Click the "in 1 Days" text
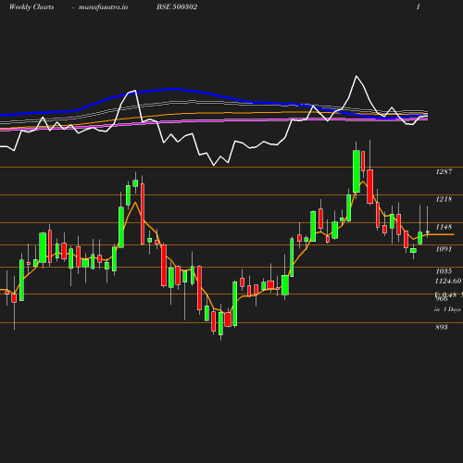 tap(447, 309)
